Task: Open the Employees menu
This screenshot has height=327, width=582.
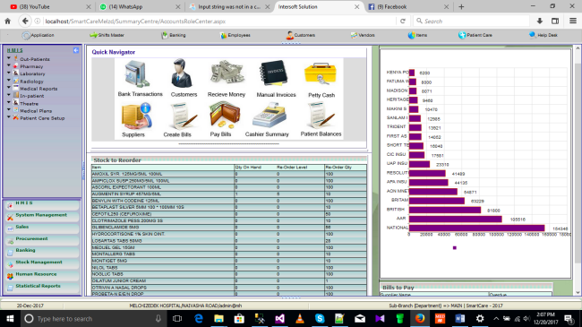Action: pos(235,35)
